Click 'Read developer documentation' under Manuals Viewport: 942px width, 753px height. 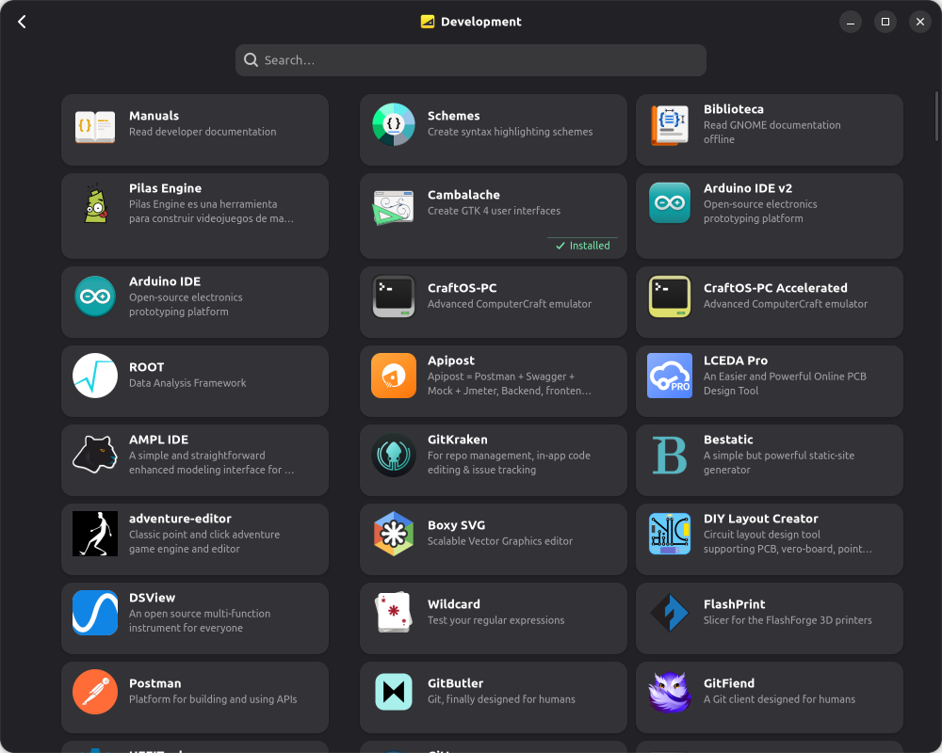[x=203, y=132]
